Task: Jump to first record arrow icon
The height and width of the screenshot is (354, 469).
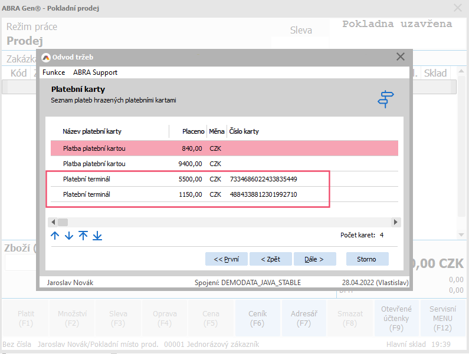Action: (x=83, y=236)
